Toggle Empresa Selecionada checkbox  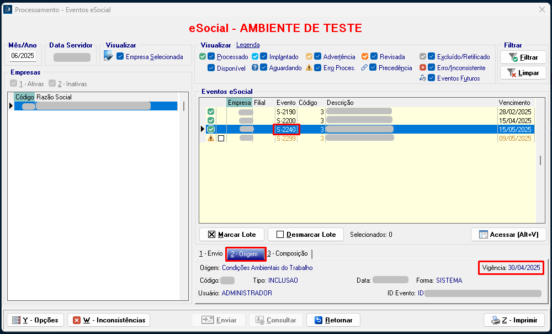tap(120, 56)
